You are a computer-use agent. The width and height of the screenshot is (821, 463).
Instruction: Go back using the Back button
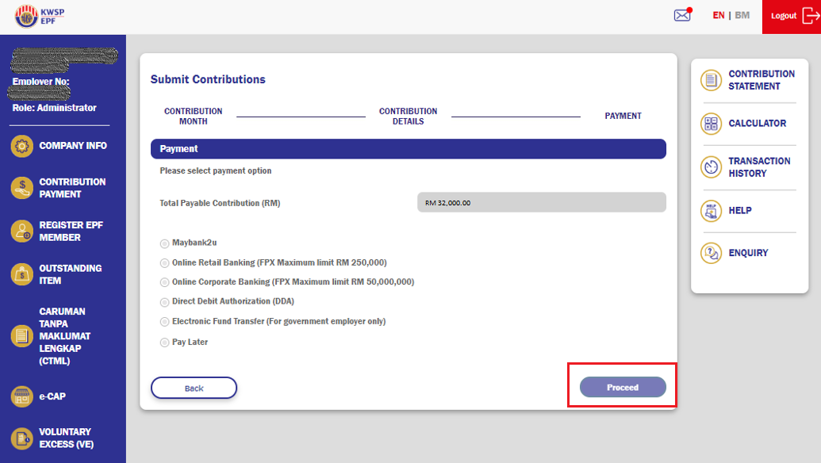[194, 388]
